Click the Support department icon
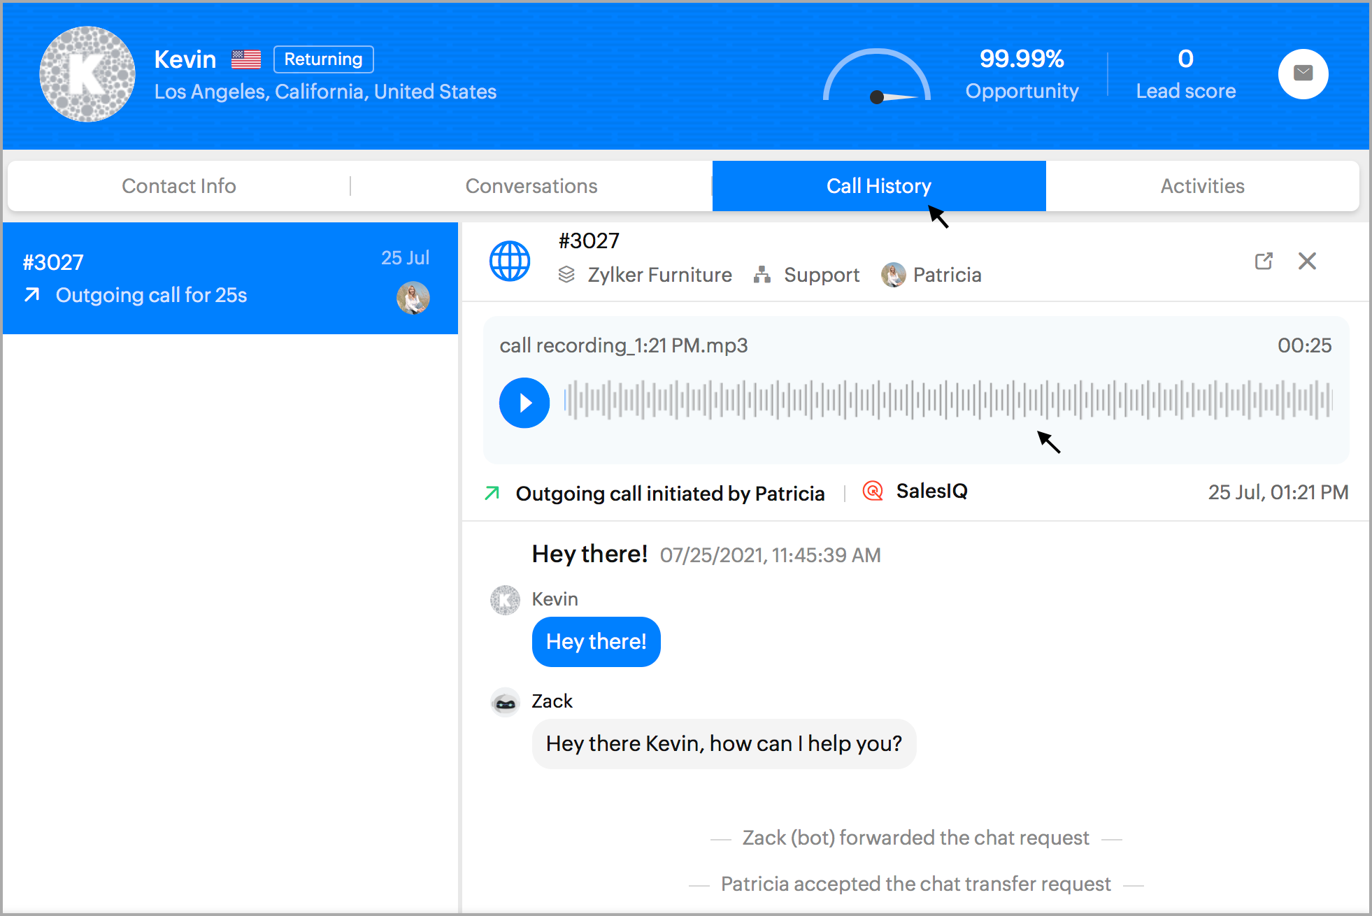This screenshot has width=1372, height=916. (762, 275)
